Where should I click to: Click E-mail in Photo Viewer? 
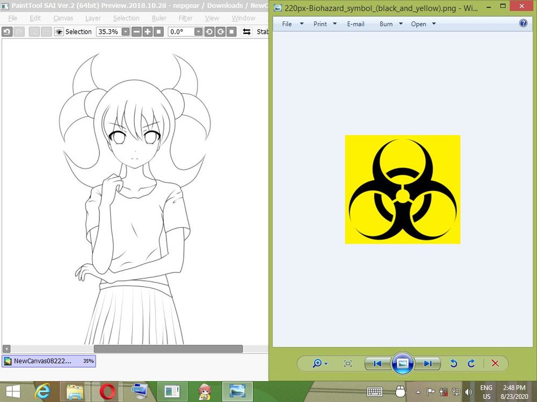point(355,24)
